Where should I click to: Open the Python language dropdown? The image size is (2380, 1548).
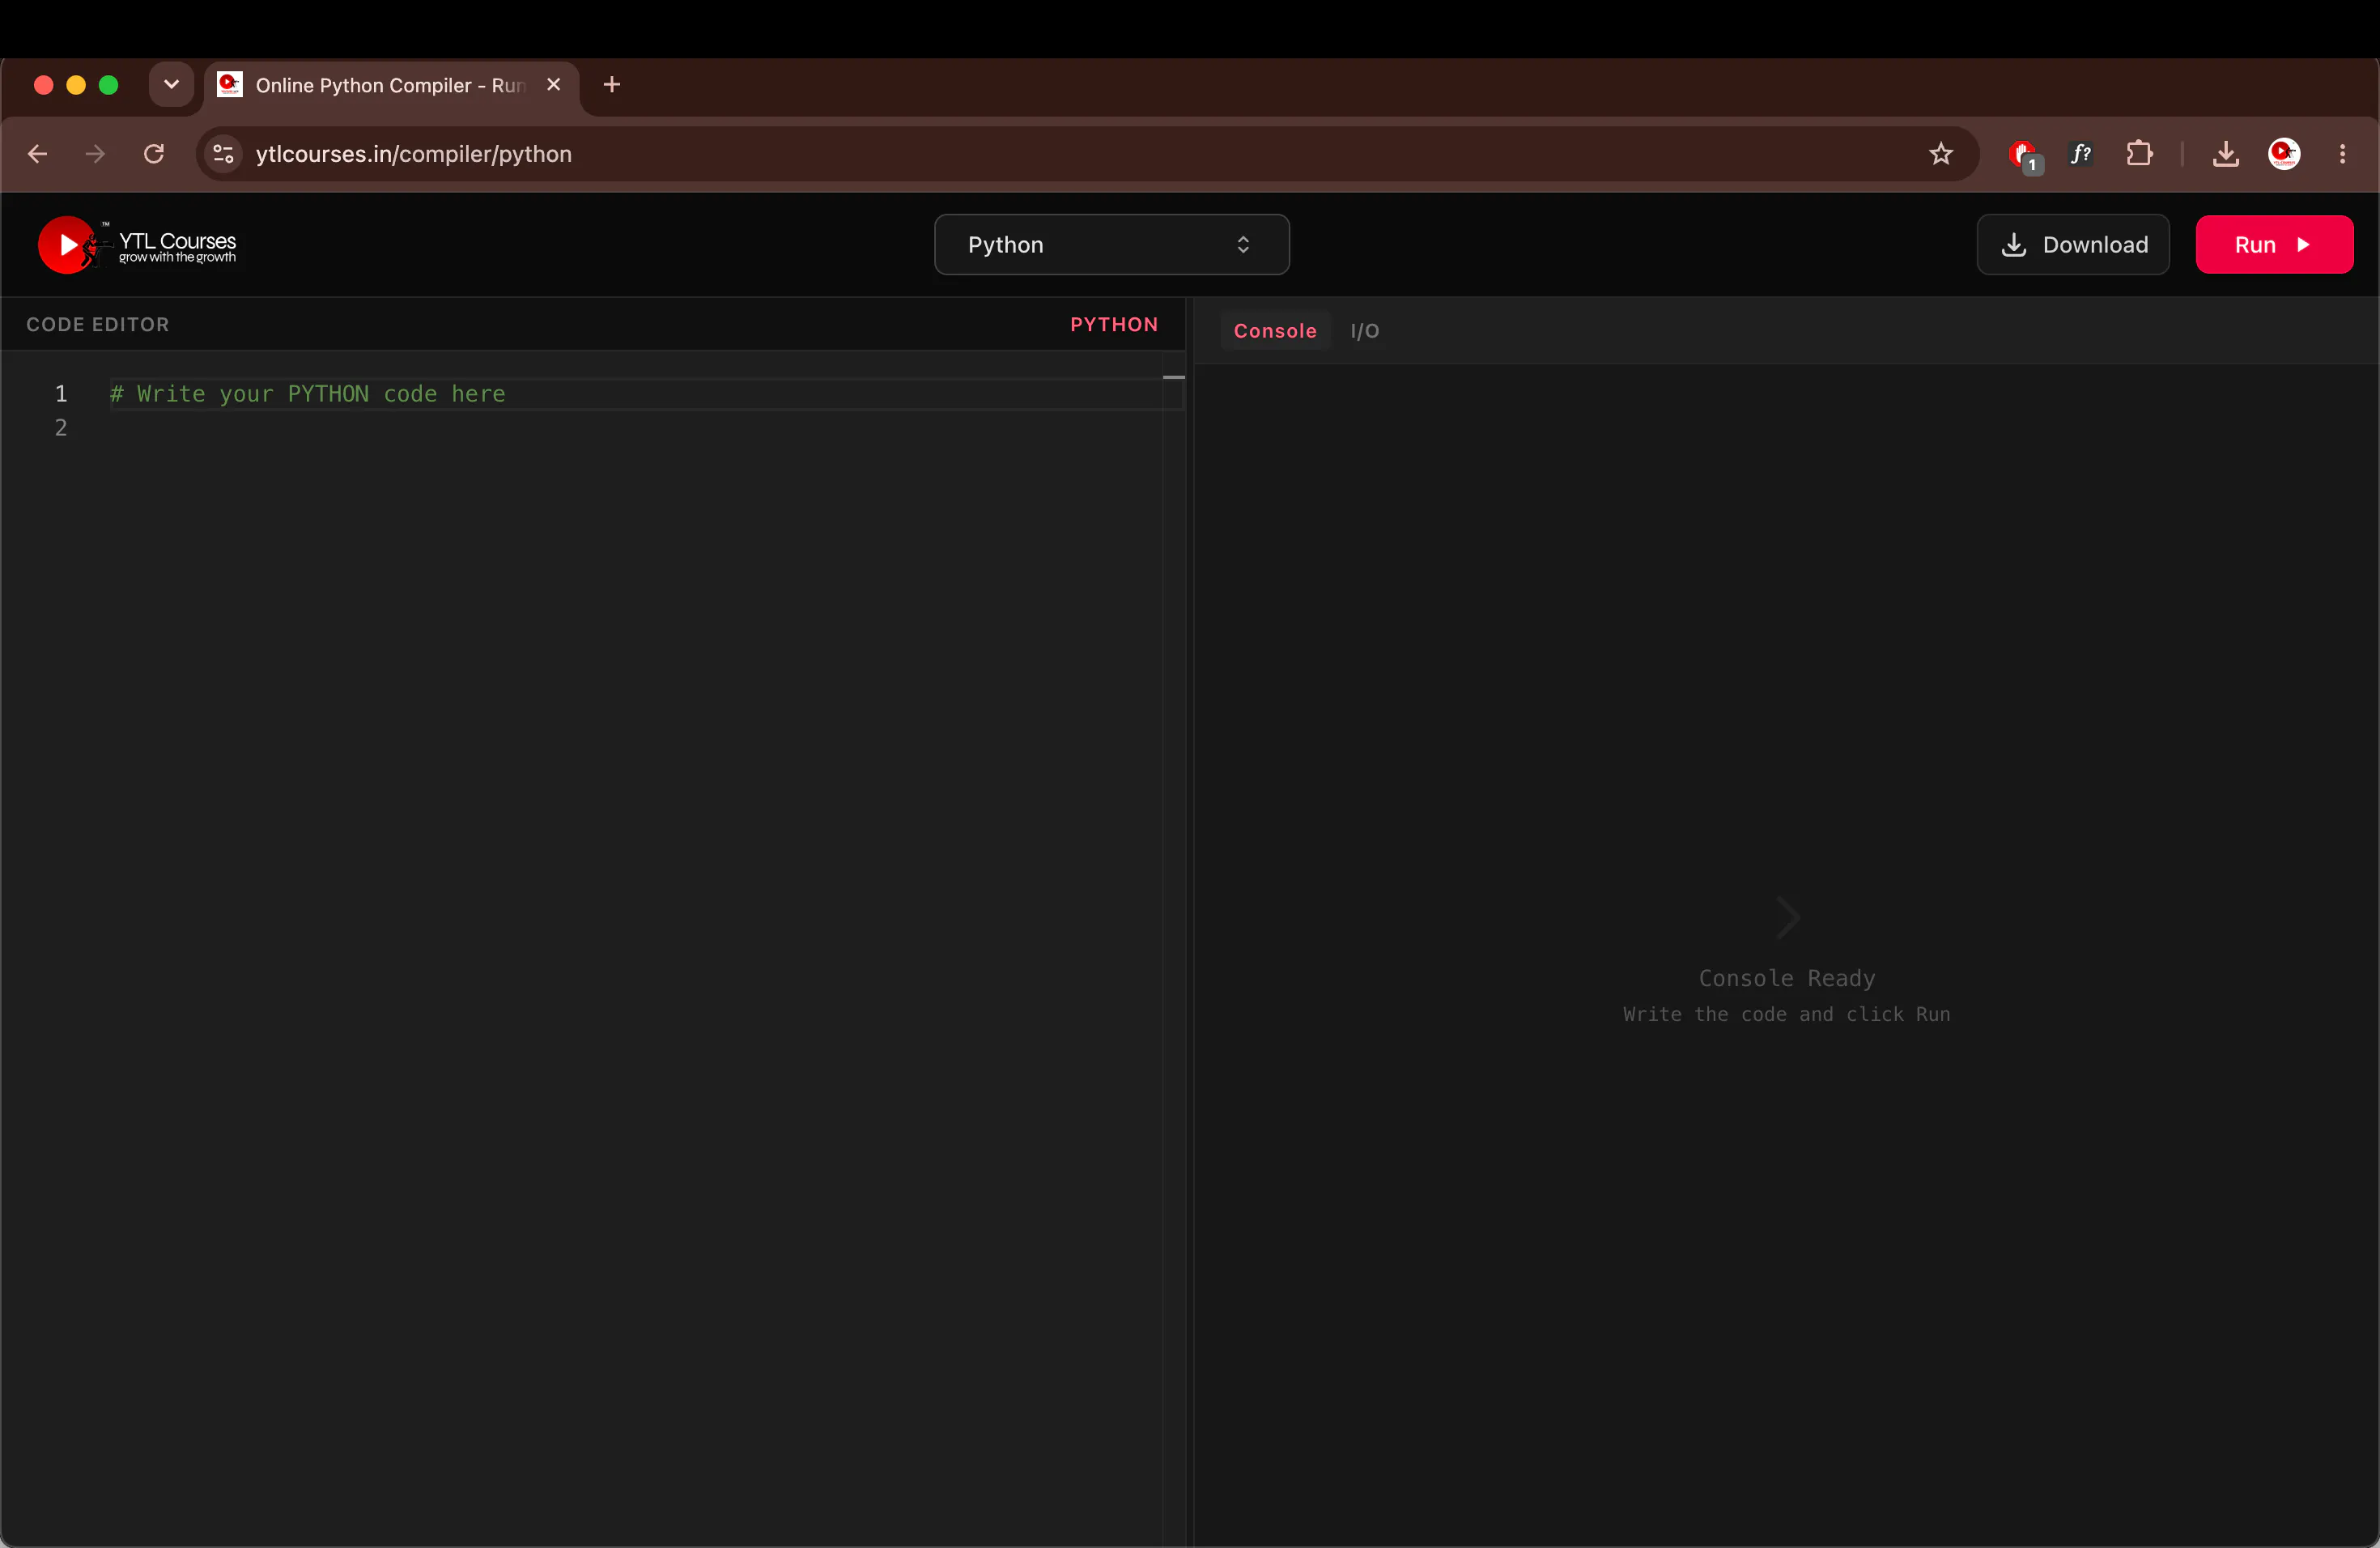[1111, 245]
